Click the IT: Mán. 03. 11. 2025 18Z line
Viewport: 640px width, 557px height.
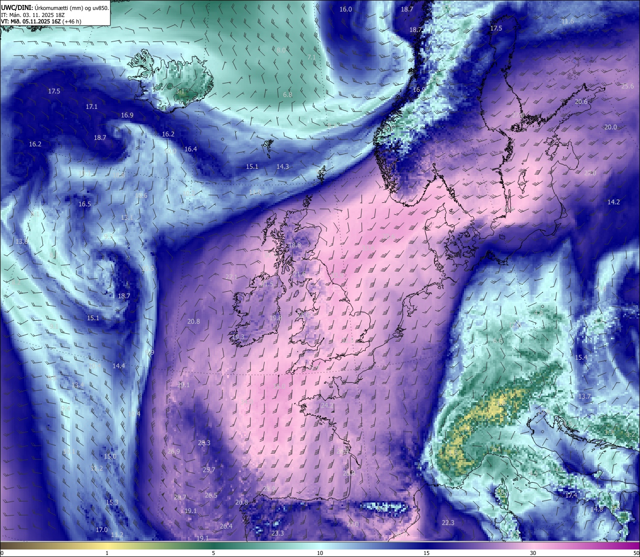click(33, 15)
